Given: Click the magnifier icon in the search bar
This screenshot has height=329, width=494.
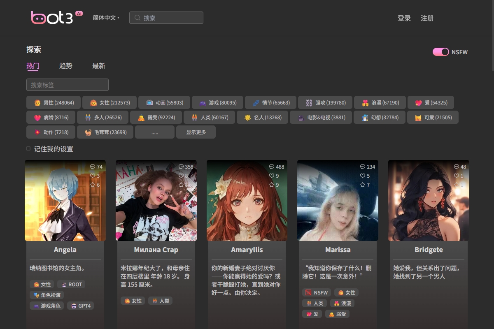Looking at the screenshot, I should click(137, 18).
